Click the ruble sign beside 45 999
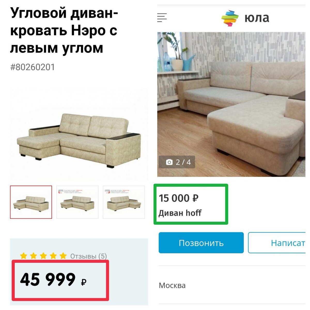The image size is (310, 310). [83, 282]
